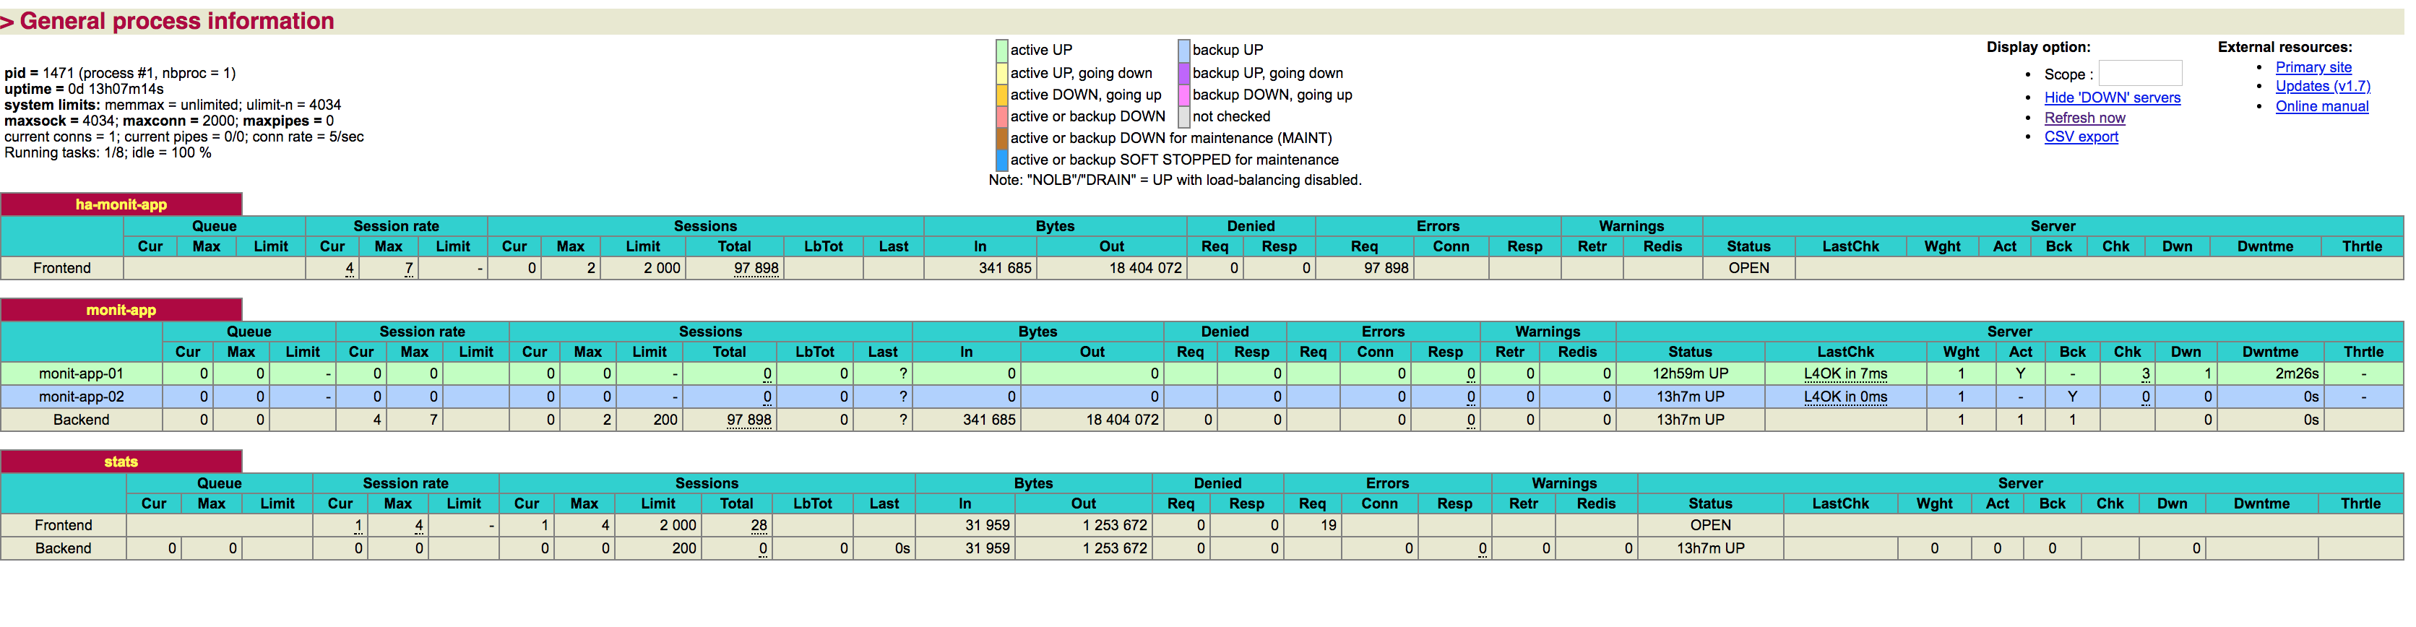2416x627 pixels.
Task: Click the 'uptime = 0d 13h07m14s' text
Action: tap(84, 89)
